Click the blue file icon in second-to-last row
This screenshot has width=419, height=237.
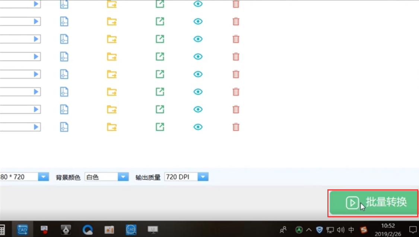[64, 110]
